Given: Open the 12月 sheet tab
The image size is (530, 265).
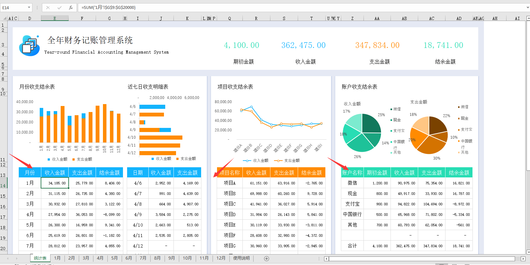Looking at the screenshot, I should [x=221, y=258].
